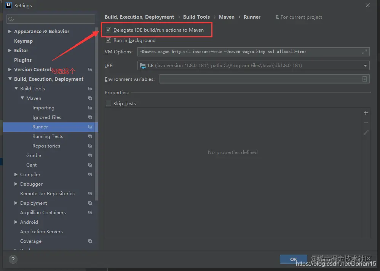Expand the VM Options field editor icon
This screenshot has width=380, height=271.
pos(364,52)
